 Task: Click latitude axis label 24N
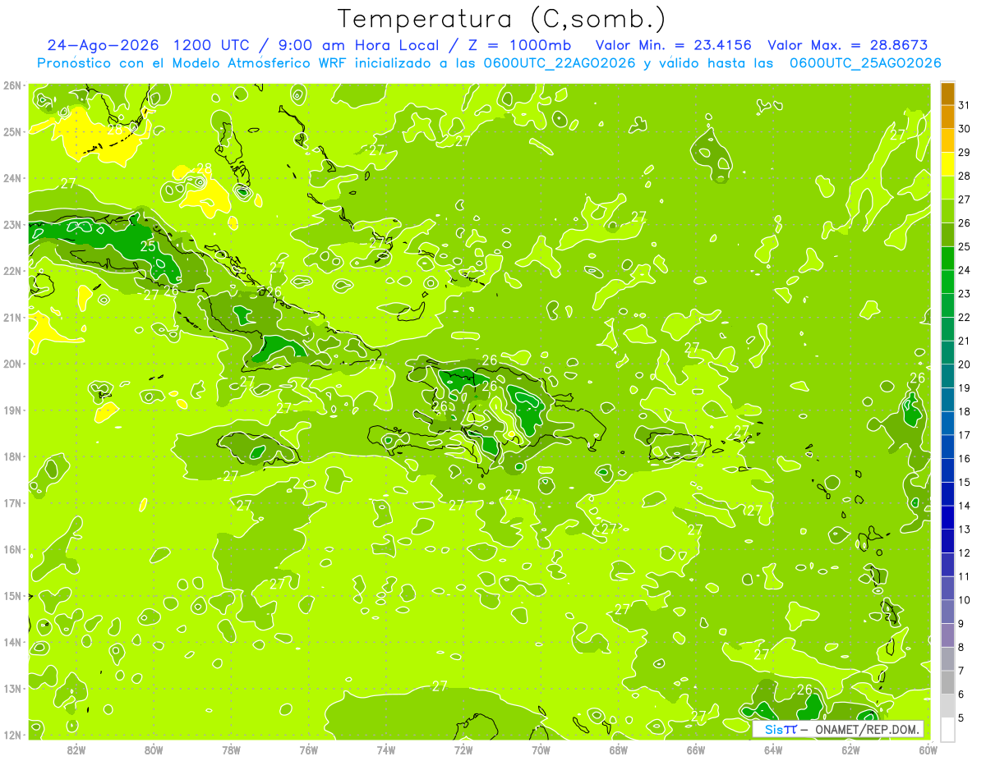12,177
